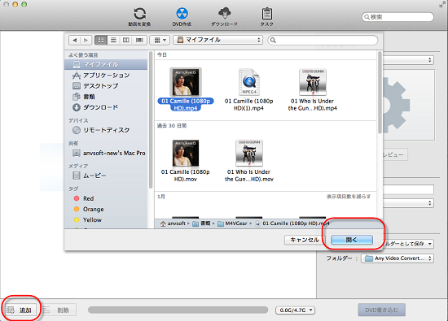Click the プレビュー preview button behind the dialog

[395, 154]
